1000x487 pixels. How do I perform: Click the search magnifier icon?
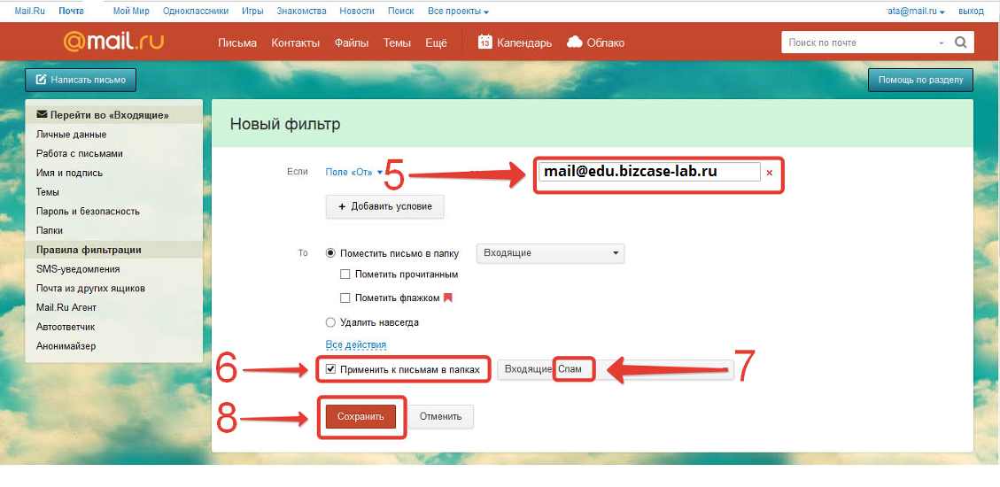(961, 43)
